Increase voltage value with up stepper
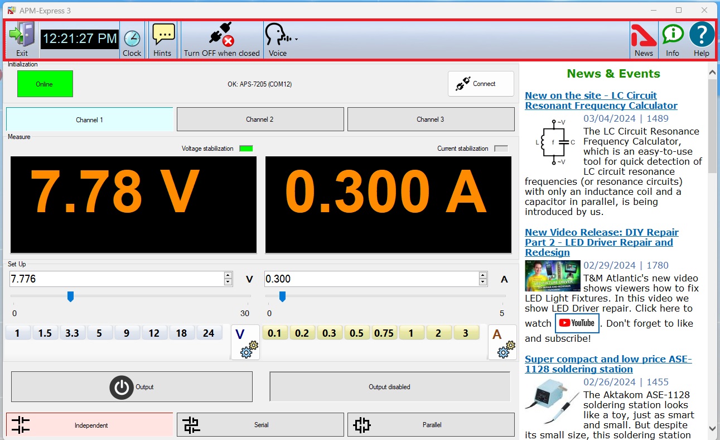Screen dimensions: 720x440 pos(228,275)
